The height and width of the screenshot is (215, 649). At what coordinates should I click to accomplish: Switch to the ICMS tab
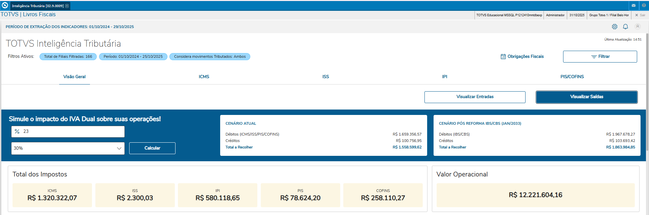pos(204,77)
